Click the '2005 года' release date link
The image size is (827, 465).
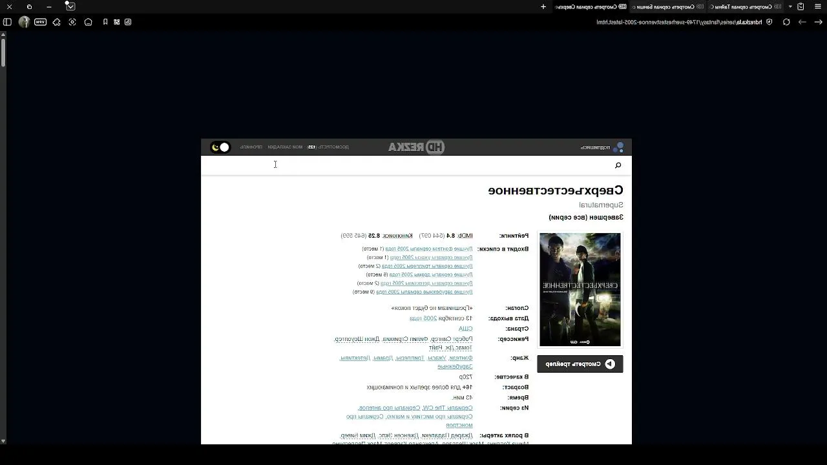pos(424,318)
